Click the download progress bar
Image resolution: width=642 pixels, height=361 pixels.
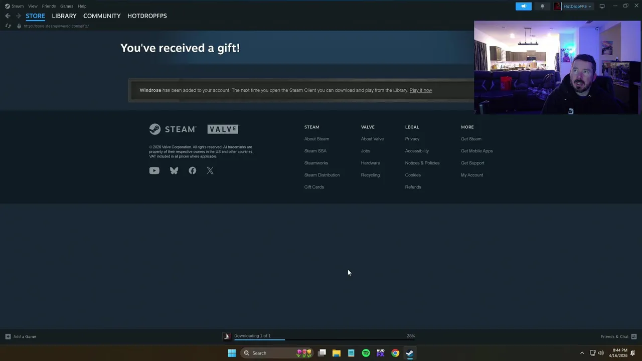[x=324, y=340]
